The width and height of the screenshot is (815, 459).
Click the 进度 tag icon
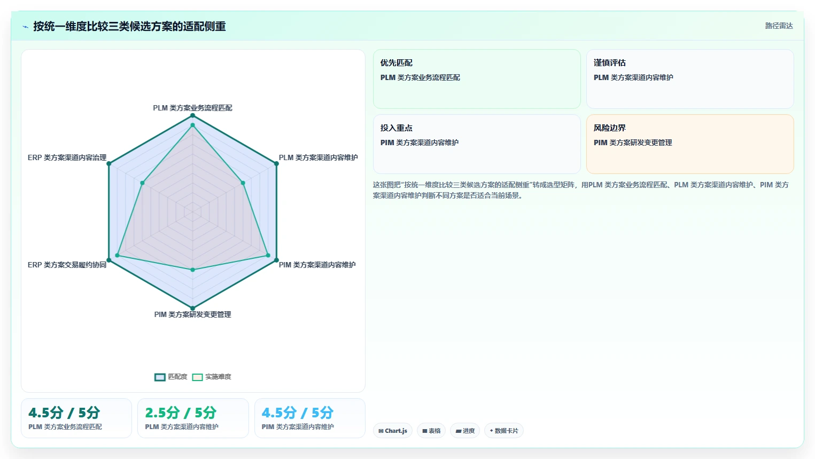(459, 431)
